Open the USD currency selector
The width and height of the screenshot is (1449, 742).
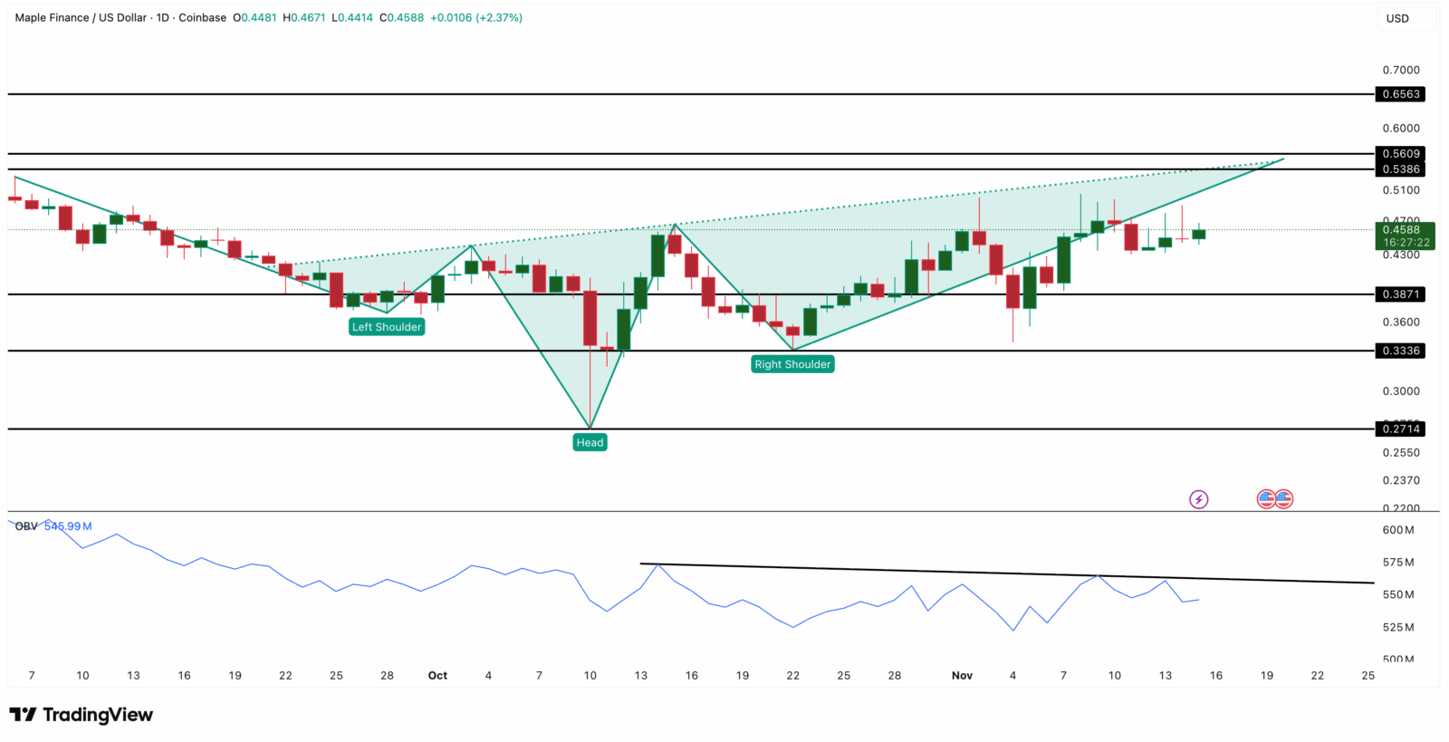tap(1397, 18)
